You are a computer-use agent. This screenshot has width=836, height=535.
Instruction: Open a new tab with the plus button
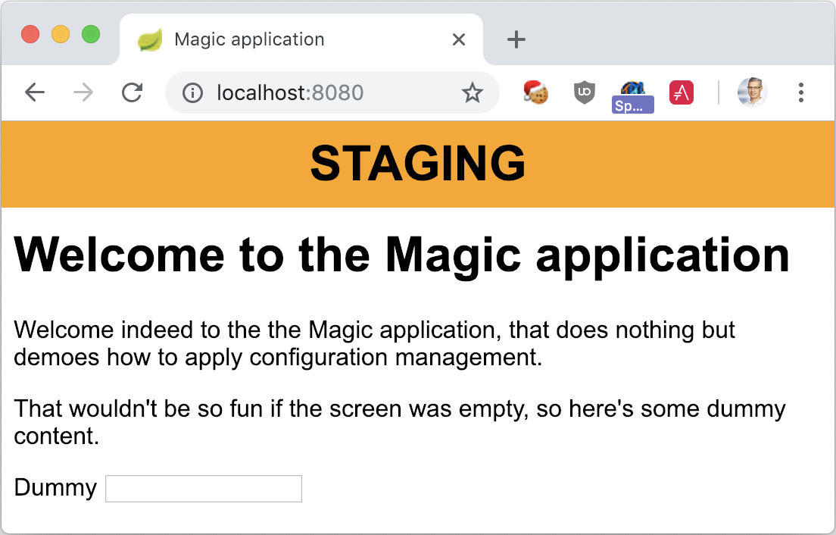point(516,39)
